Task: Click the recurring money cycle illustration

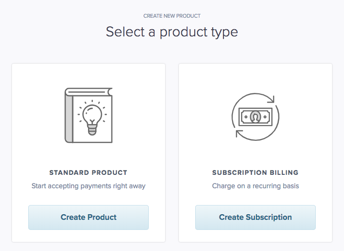Action: [x=255, y=116]
